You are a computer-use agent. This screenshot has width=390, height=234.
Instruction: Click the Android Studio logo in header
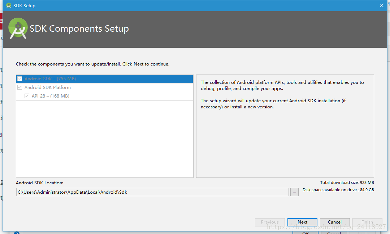click(x=18, y=28)
